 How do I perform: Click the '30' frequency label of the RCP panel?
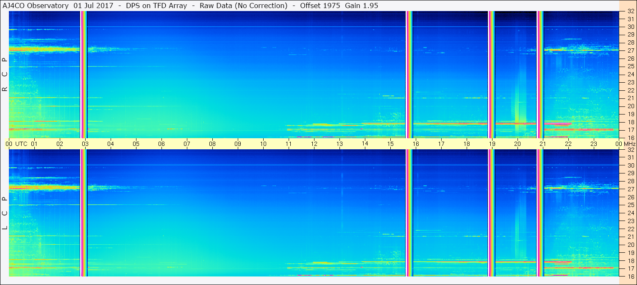coord(631,27)
